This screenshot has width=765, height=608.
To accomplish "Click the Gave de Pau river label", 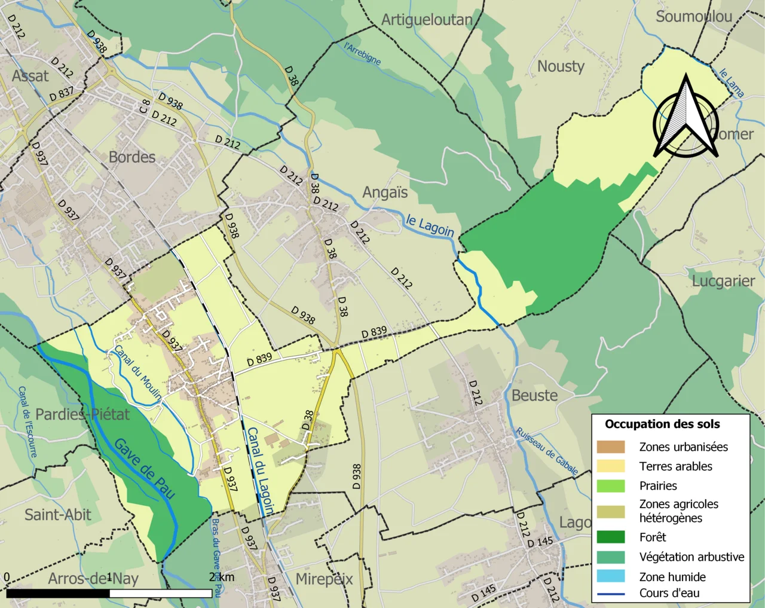I will coord(145,469).
